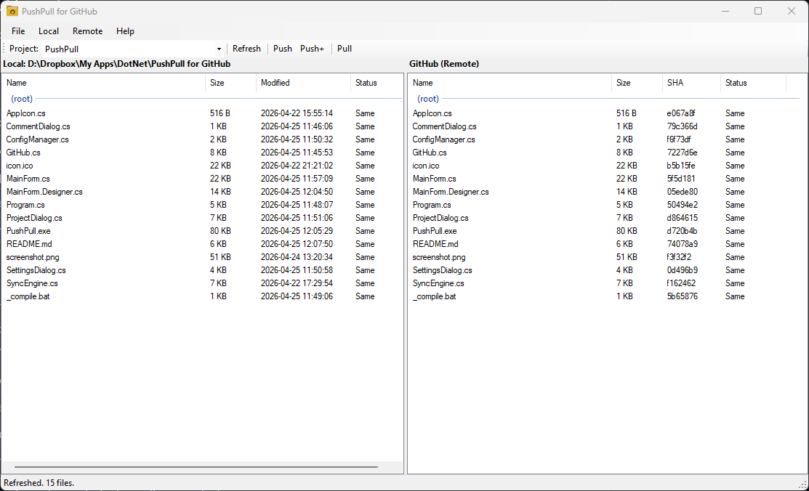This screenshot has width=809, height=491.
Task: Close the PushPull for GitHub window
Action: tap(791, 11)
